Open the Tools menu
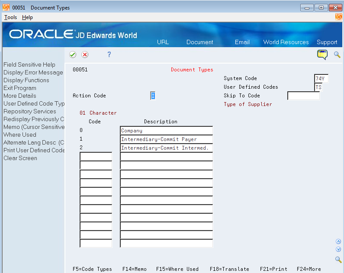 pyautogui.click(x=10, y=17)
